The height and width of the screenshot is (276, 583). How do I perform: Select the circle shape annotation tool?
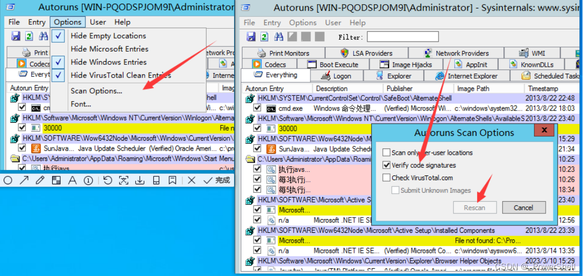(x=8, y=181)
